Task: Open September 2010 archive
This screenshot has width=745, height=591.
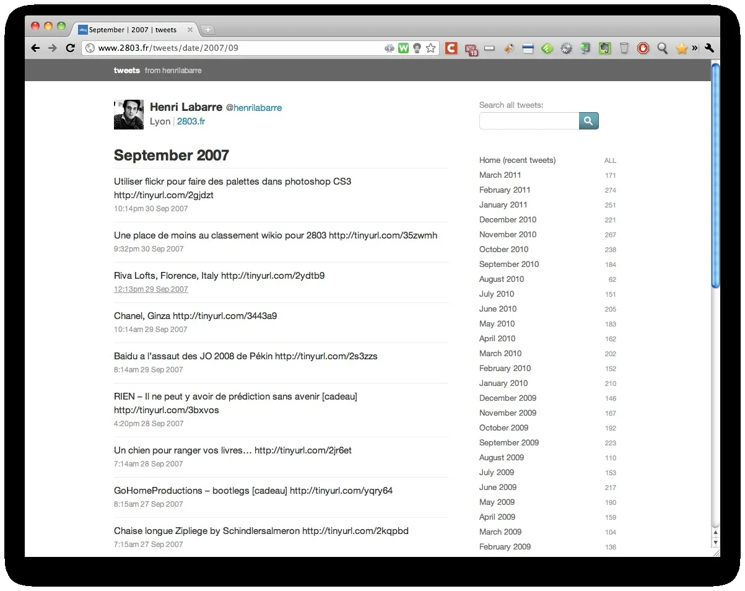Action: 509,265
